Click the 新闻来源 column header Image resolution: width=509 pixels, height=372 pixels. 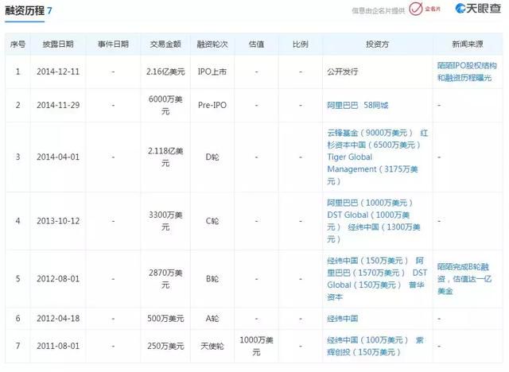pyautogui.click(x=468, y=44)
